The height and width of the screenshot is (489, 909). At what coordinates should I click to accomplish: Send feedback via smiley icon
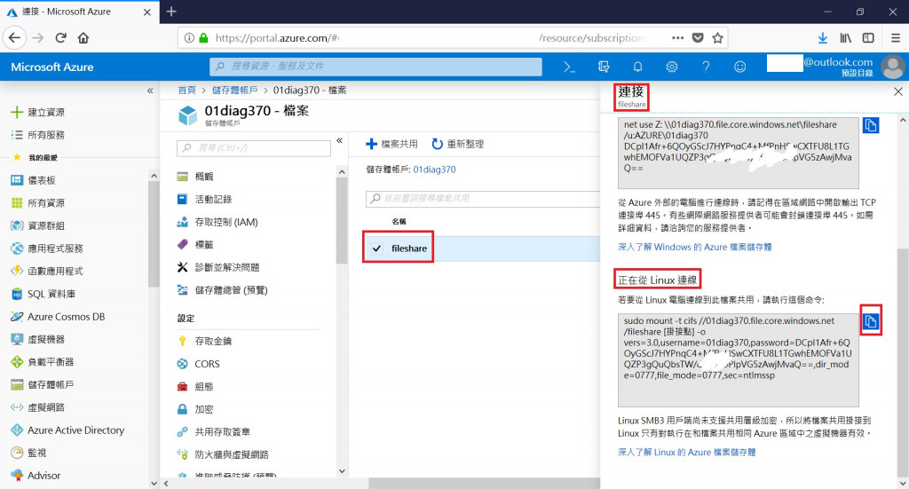(x=740, y=67)
